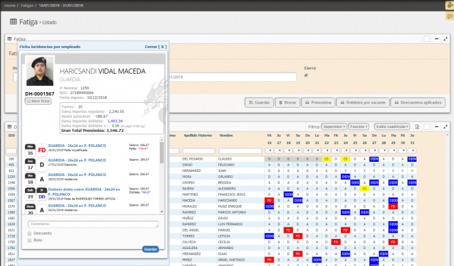The image size is (454, 266).
Task: Open the Supervisor filter dropdown
Action: tap(334, 127)
